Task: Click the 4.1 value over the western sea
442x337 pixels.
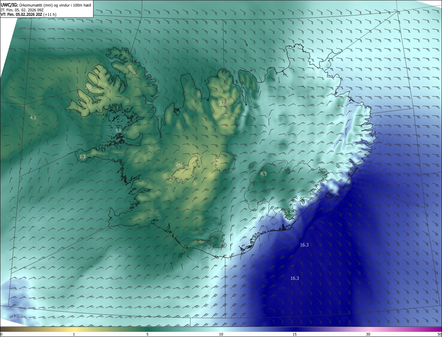Action: (33, 118)
